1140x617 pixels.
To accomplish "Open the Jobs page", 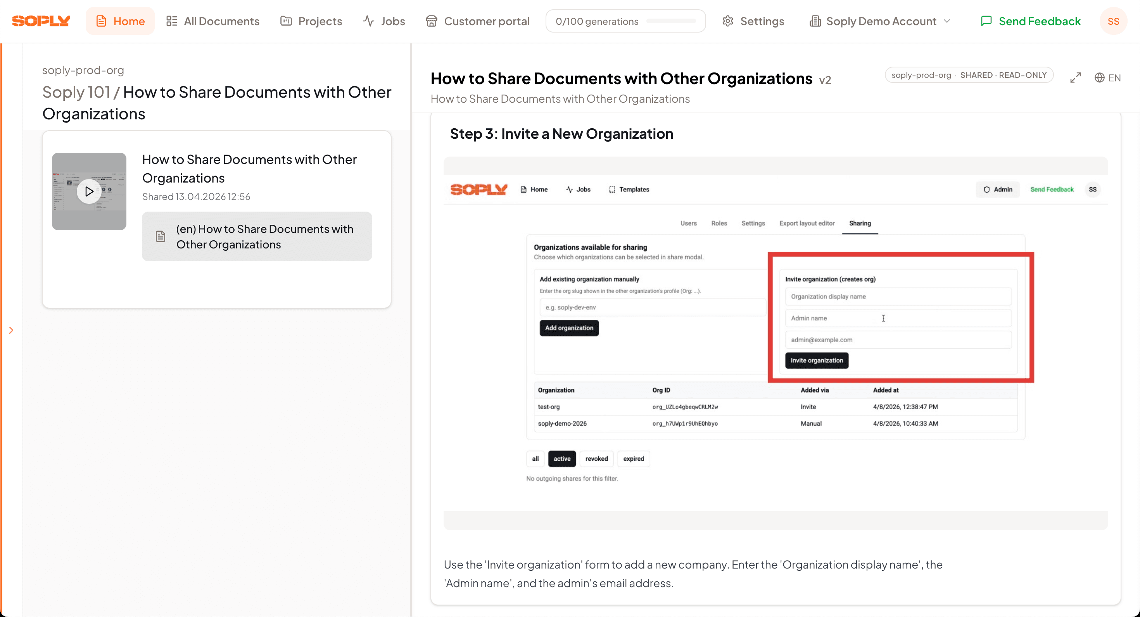I will [x=384, y=21].
